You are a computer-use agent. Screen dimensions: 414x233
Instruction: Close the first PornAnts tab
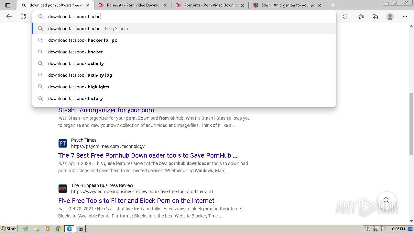tap(165, 5)
